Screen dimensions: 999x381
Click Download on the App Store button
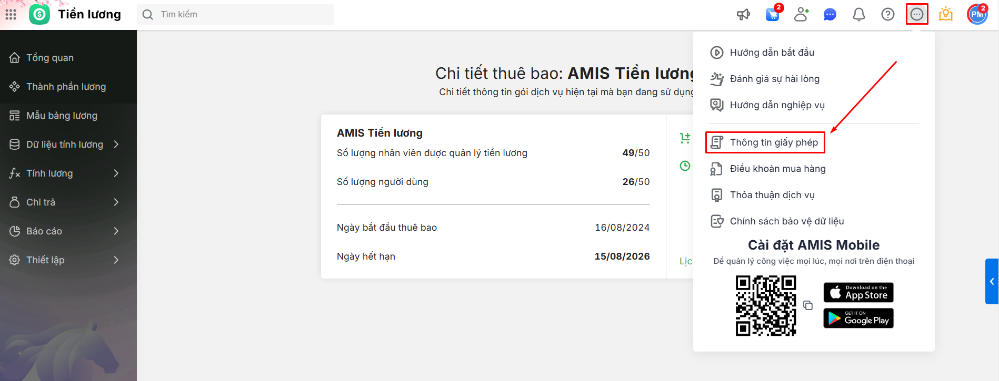(x=858, y=293)
